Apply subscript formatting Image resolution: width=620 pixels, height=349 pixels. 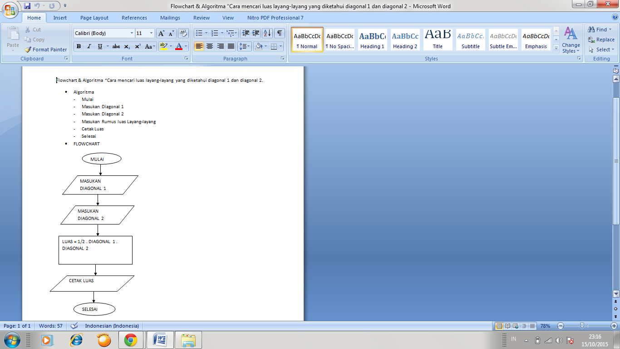click(x=127, y=46)
